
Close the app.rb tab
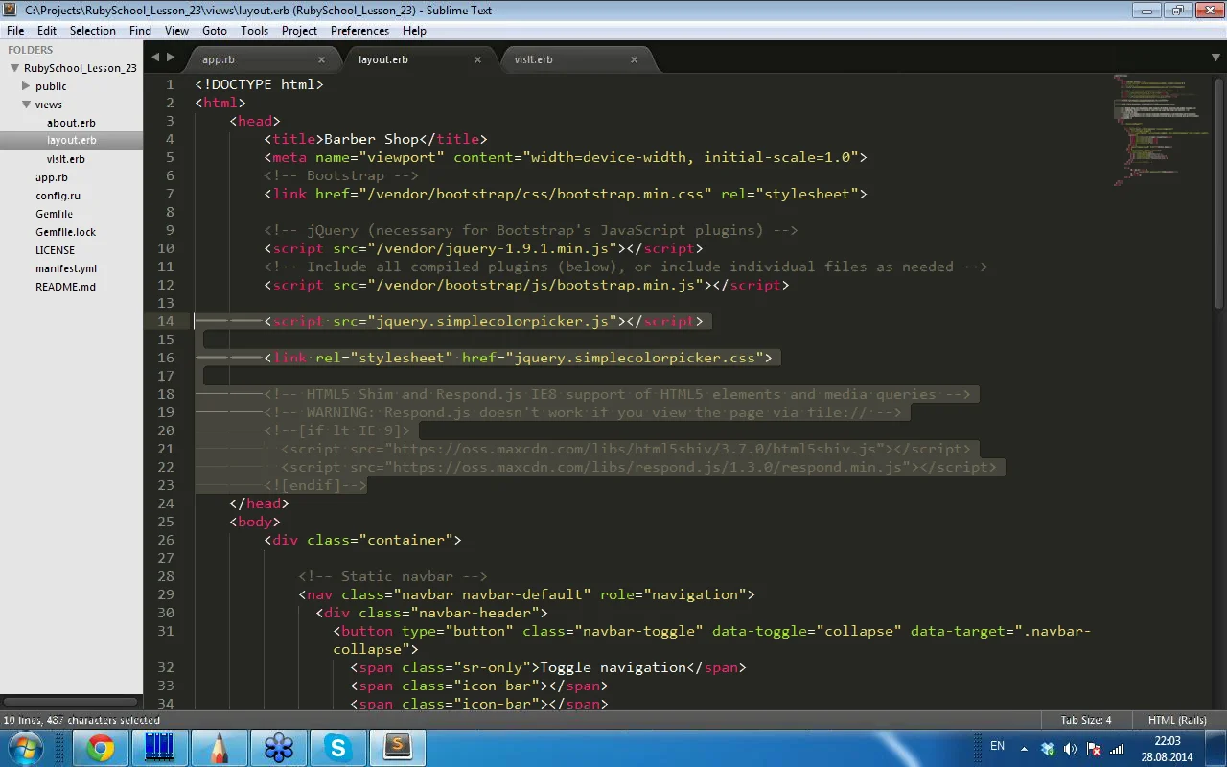click(321, 59)
